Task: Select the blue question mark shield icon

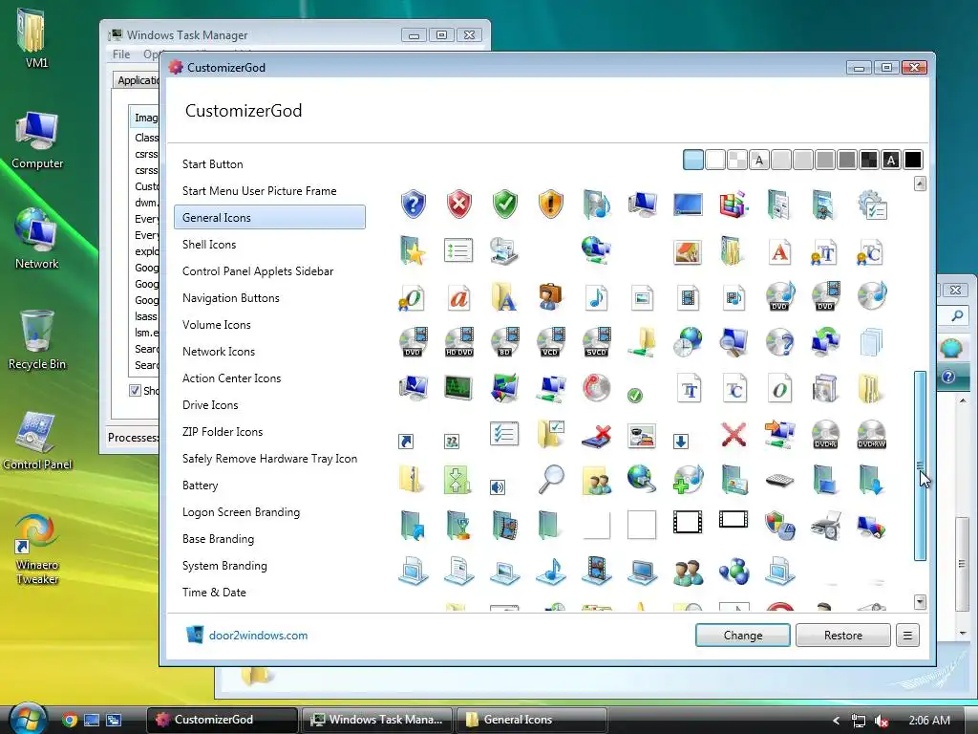Action: 413,205
